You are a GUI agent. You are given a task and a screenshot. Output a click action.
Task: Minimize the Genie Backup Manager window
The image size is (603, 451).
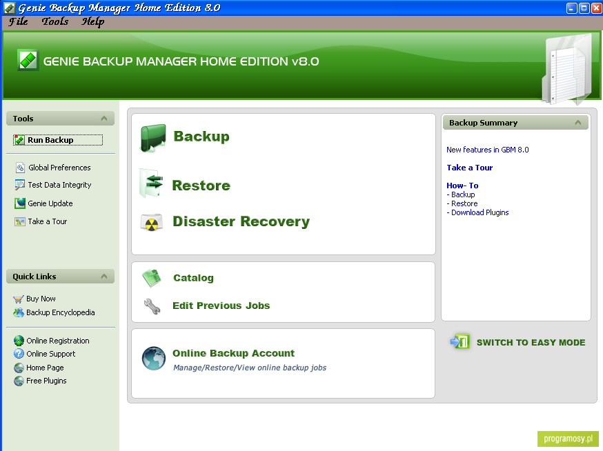571,8
